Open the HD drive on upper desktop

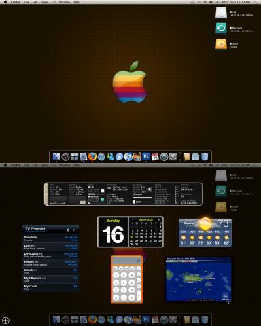(221, 12)
